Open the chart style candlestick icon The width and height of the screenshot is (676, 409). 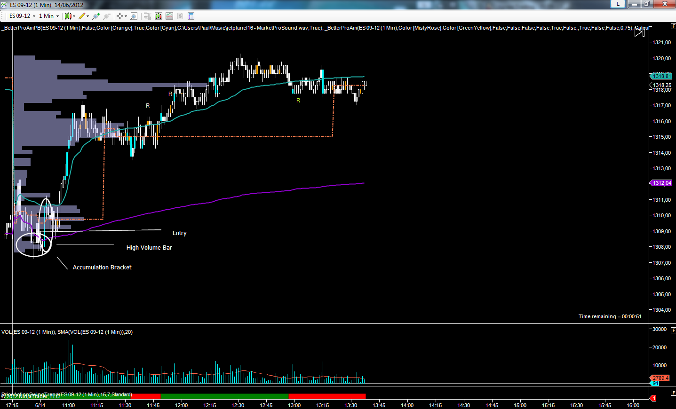[x=68, y=16]
